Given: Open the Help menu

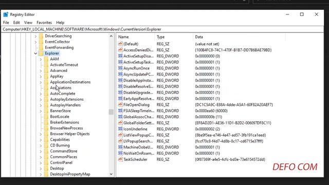Looking at the screenshot, I should pyautogui.click(x=60, y=23).
